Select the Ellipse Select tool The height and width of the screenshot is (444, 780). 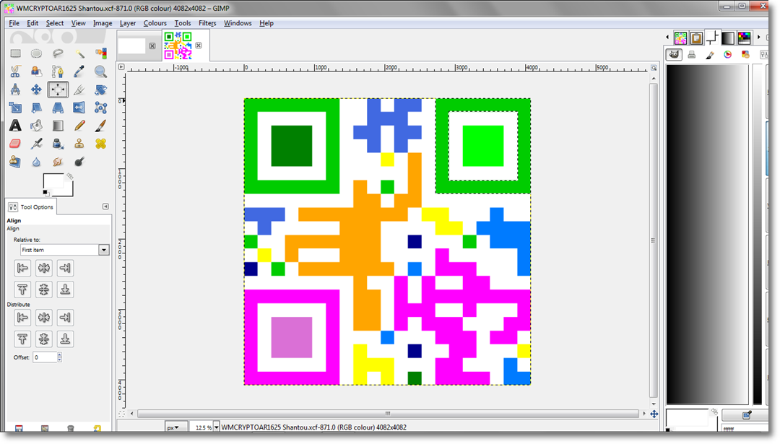point(36,53)
